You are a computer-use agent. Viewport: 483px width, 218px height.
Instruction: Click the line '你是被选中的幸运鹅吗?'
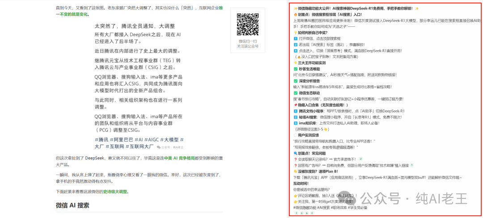pyautogui.click(x=311, y=189)
